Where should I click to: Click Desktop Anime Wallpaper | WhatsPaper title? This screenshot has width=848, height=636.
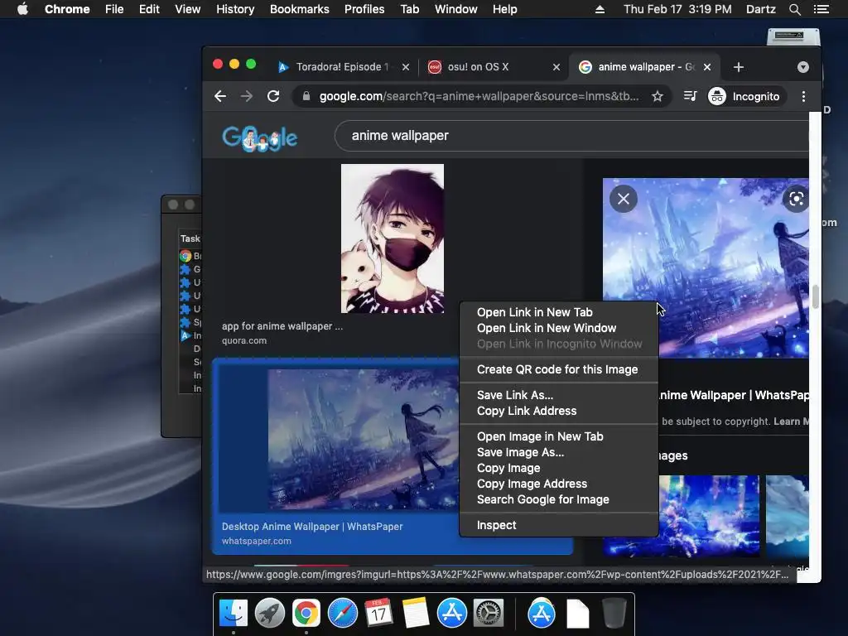312,526
